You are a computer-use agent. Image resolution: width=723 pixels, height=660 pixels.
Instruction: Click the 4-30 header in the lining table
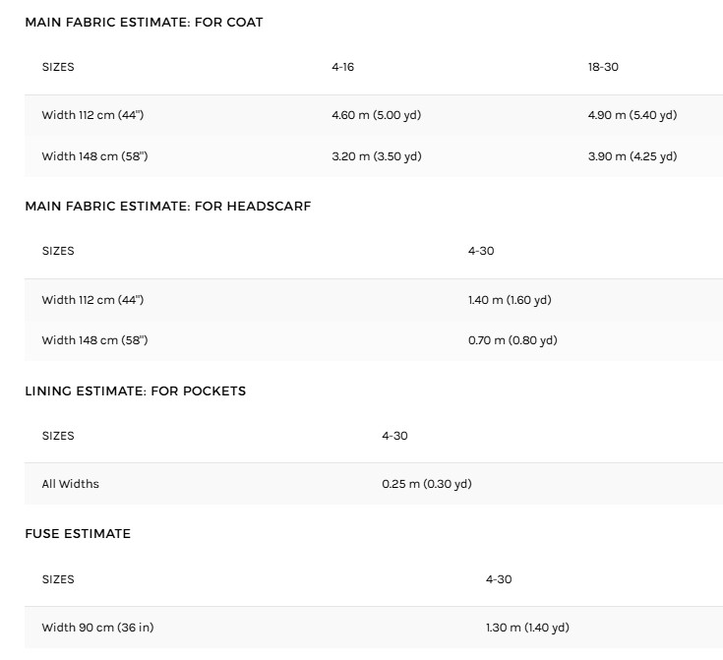[x=394, y=436]
